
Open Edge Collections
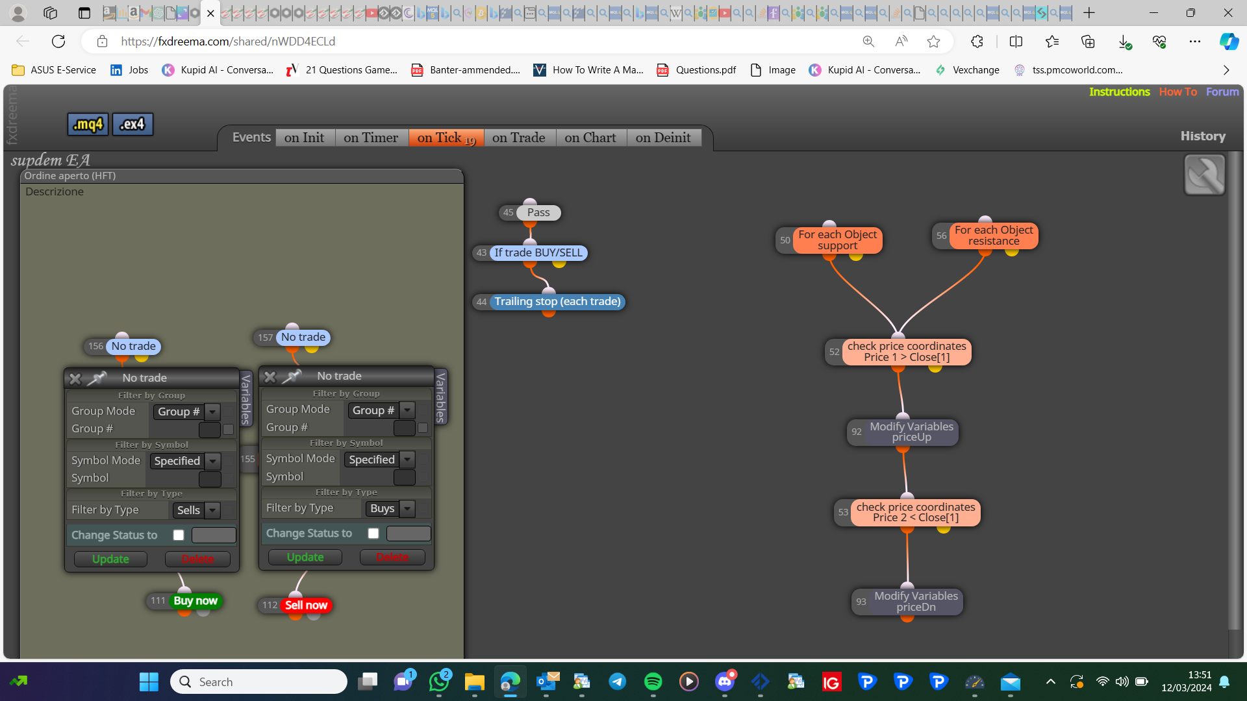(1088, 42)
